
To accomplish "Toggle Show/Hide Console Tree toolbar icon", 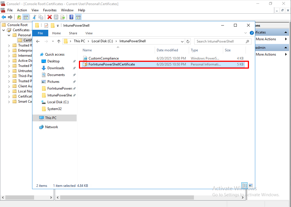I will (x=26, y=17).
